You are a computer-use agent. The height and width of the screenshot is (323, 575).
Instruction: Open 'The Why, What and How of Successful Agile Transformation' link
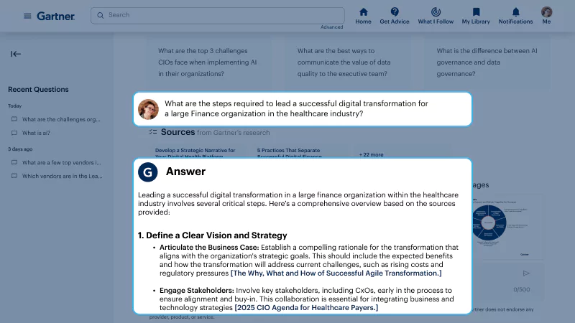point(336,273)
